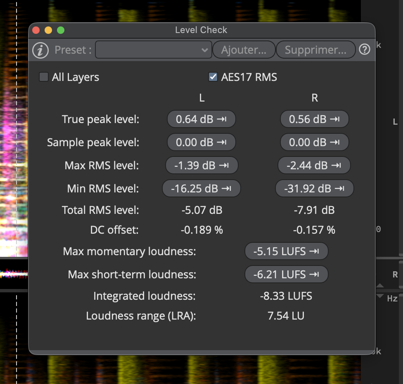Click the Preset dropdown chevron arrow
This screenshot has height=384, width=403.
(204, 50)
